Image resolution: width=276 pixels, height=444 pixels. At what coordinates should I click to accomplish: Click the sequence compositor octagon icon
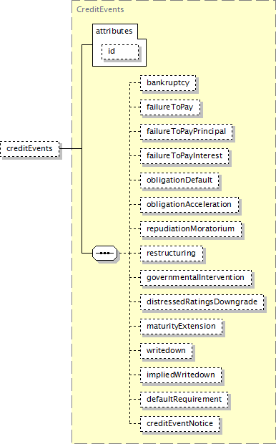pyautogui.click(x=104, y=253)
